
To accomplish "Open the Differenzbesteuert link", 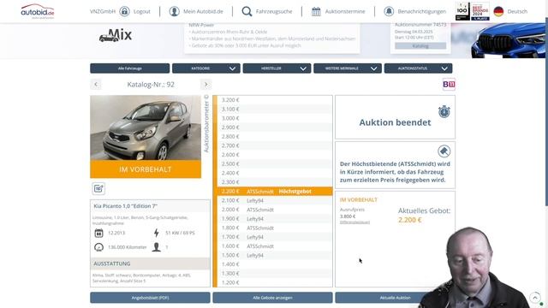I will click(354, 222).
